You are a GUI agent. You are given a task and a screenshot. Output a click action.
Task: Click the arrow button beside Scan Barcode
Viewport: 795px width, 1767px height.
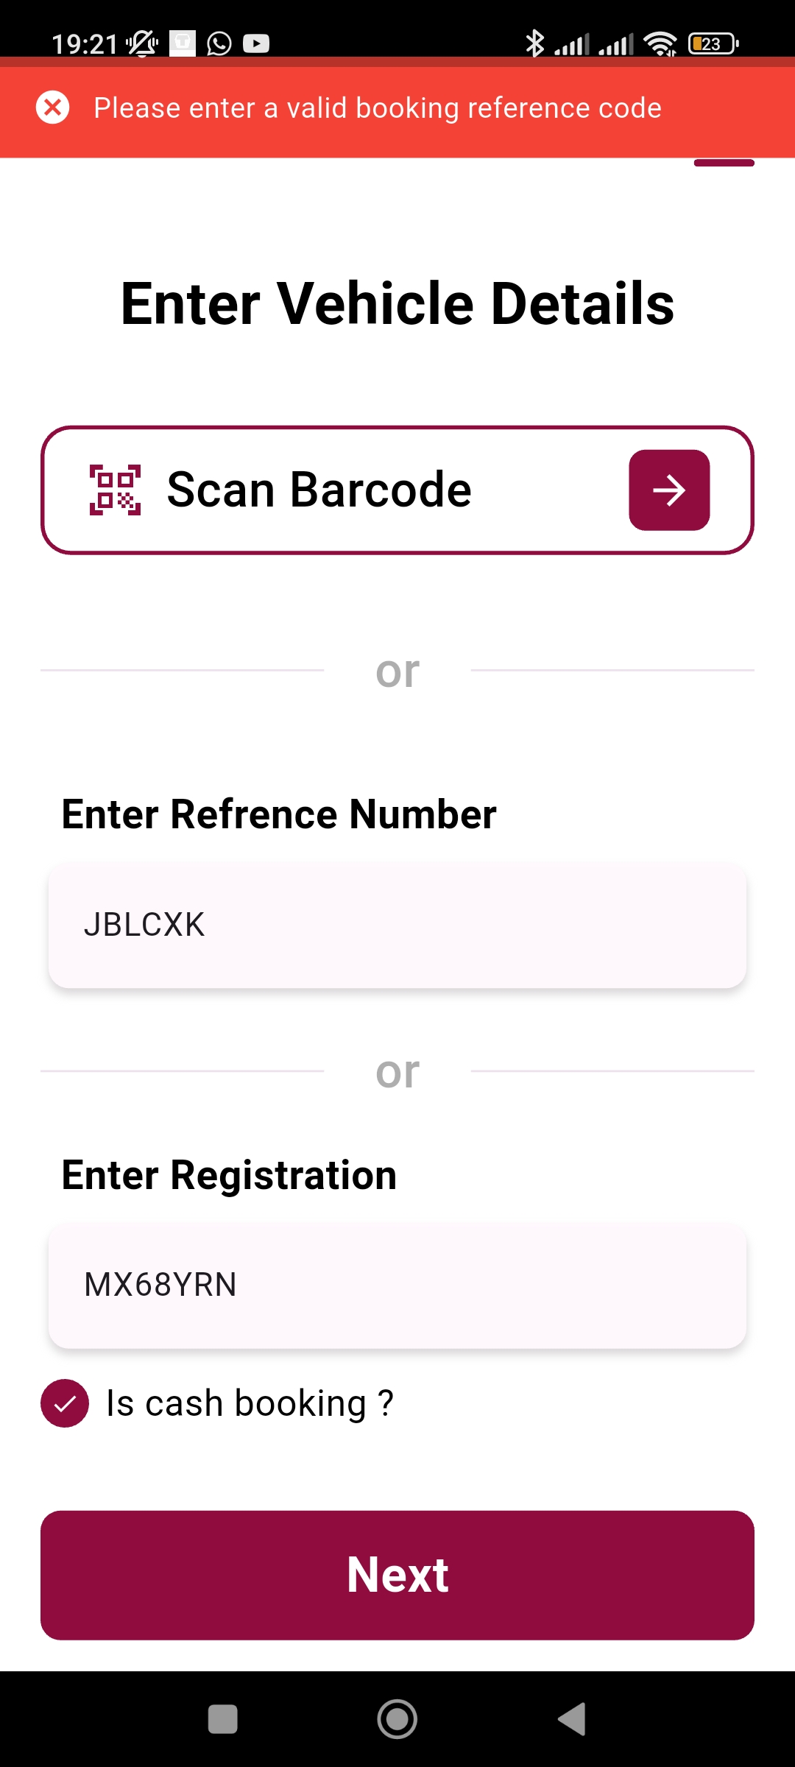[x=669, y=490]
